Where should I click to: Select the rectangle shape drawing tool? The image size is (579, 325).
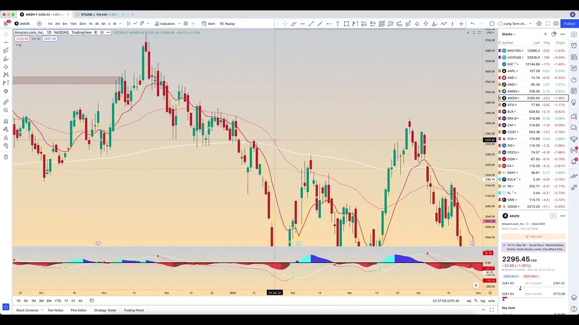346,23
